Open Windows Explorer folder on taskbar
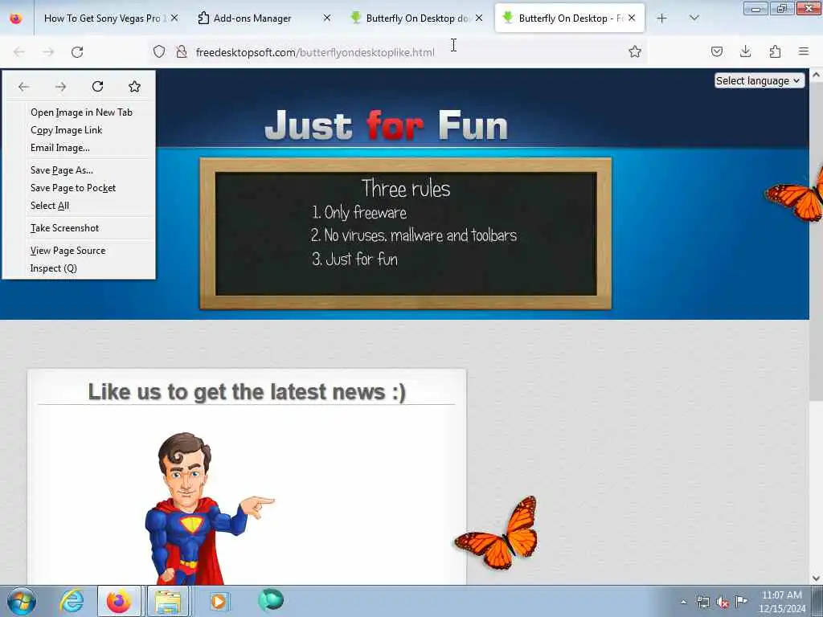This screenshot has width=823, height=617. pos(167,601)
